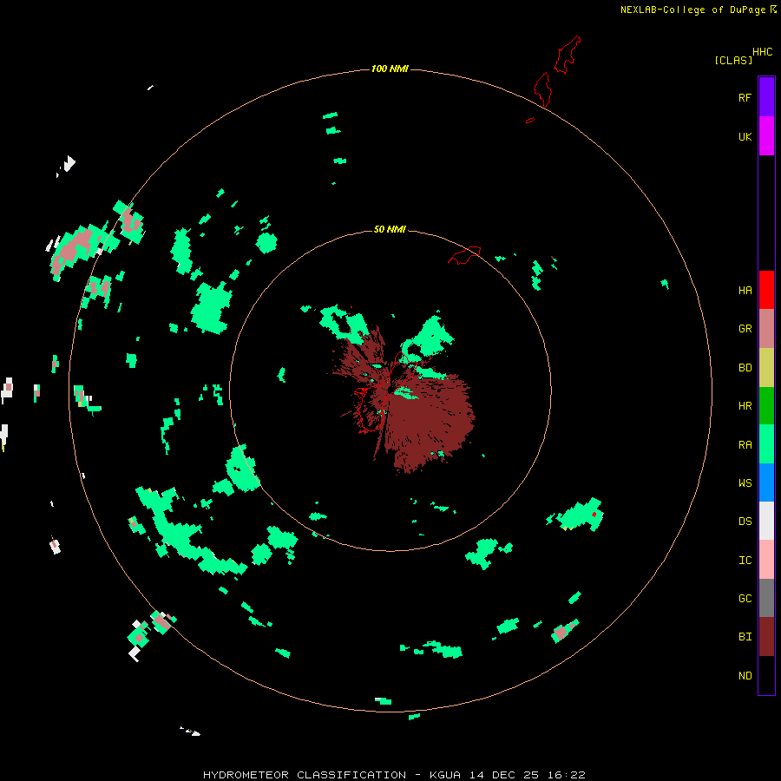Click the GC legend label
The width and height of the screenshot is (781, 781).
click(745, 599)
